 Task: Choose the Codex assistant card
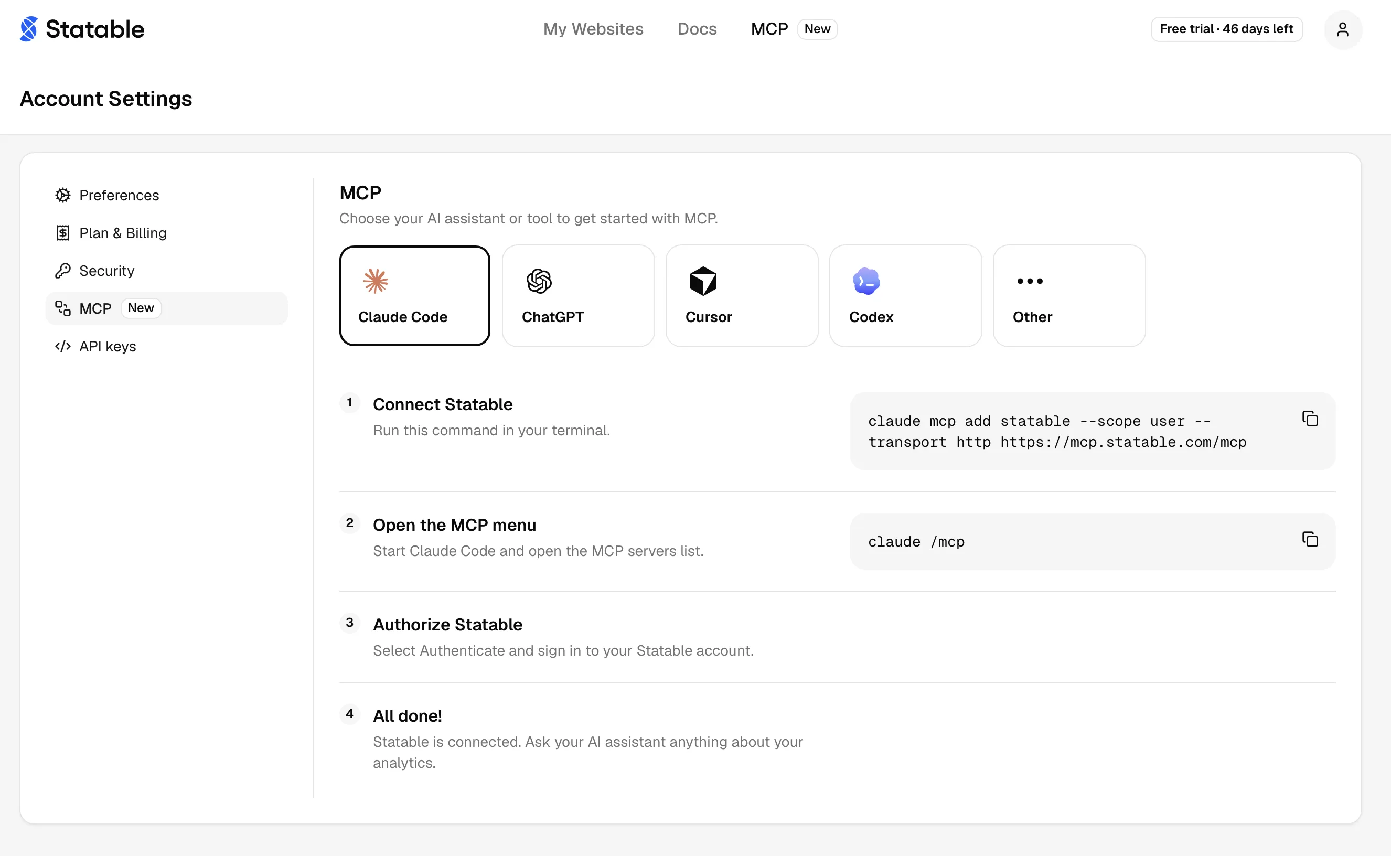pos(906,295)
